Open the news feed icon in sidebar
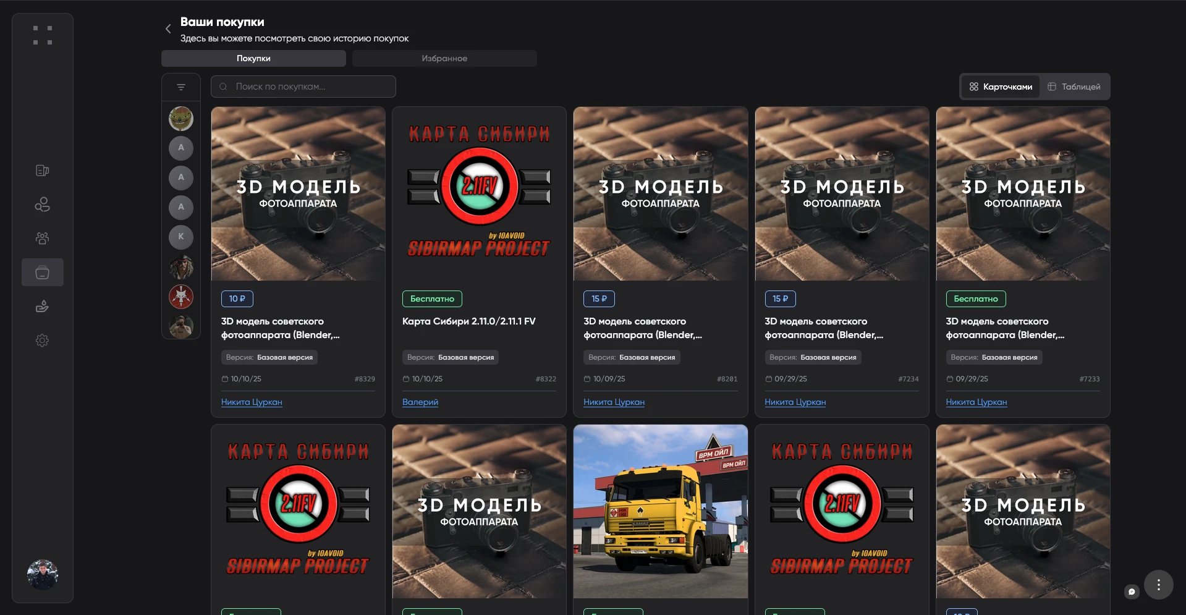The image size is (1186, 615). (x=43, y=171)
